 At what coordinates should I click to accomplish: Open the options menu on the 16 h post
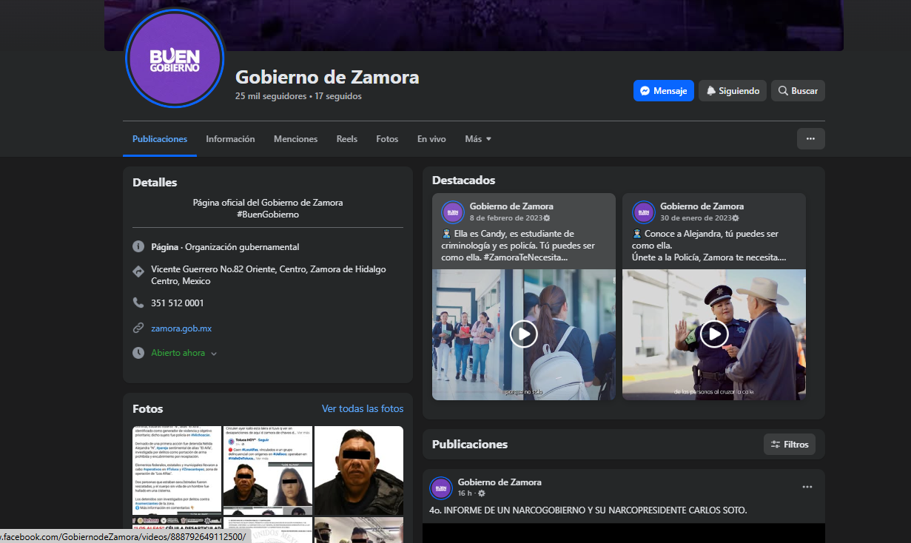click(807, 487)
